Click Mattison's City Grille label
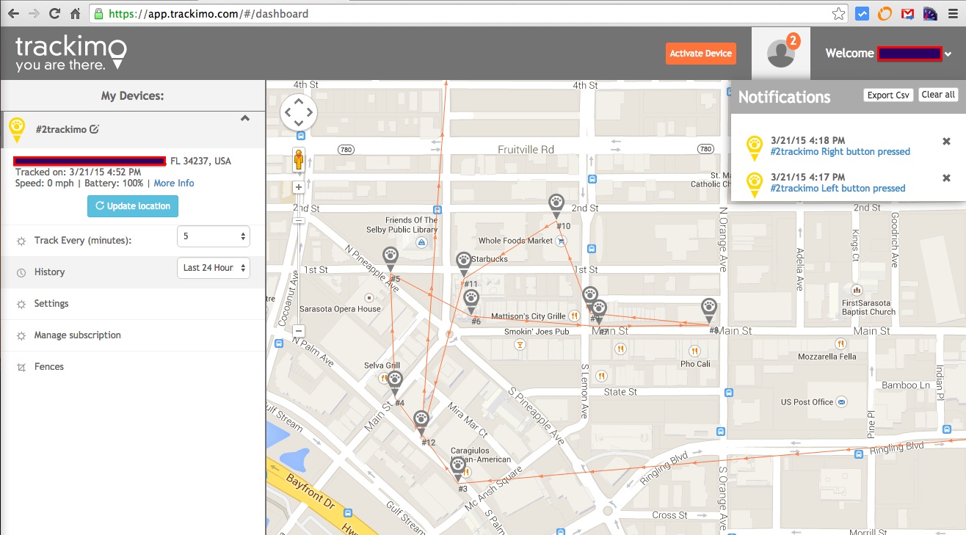Screen dimensions: 966x535 point(529,316)
